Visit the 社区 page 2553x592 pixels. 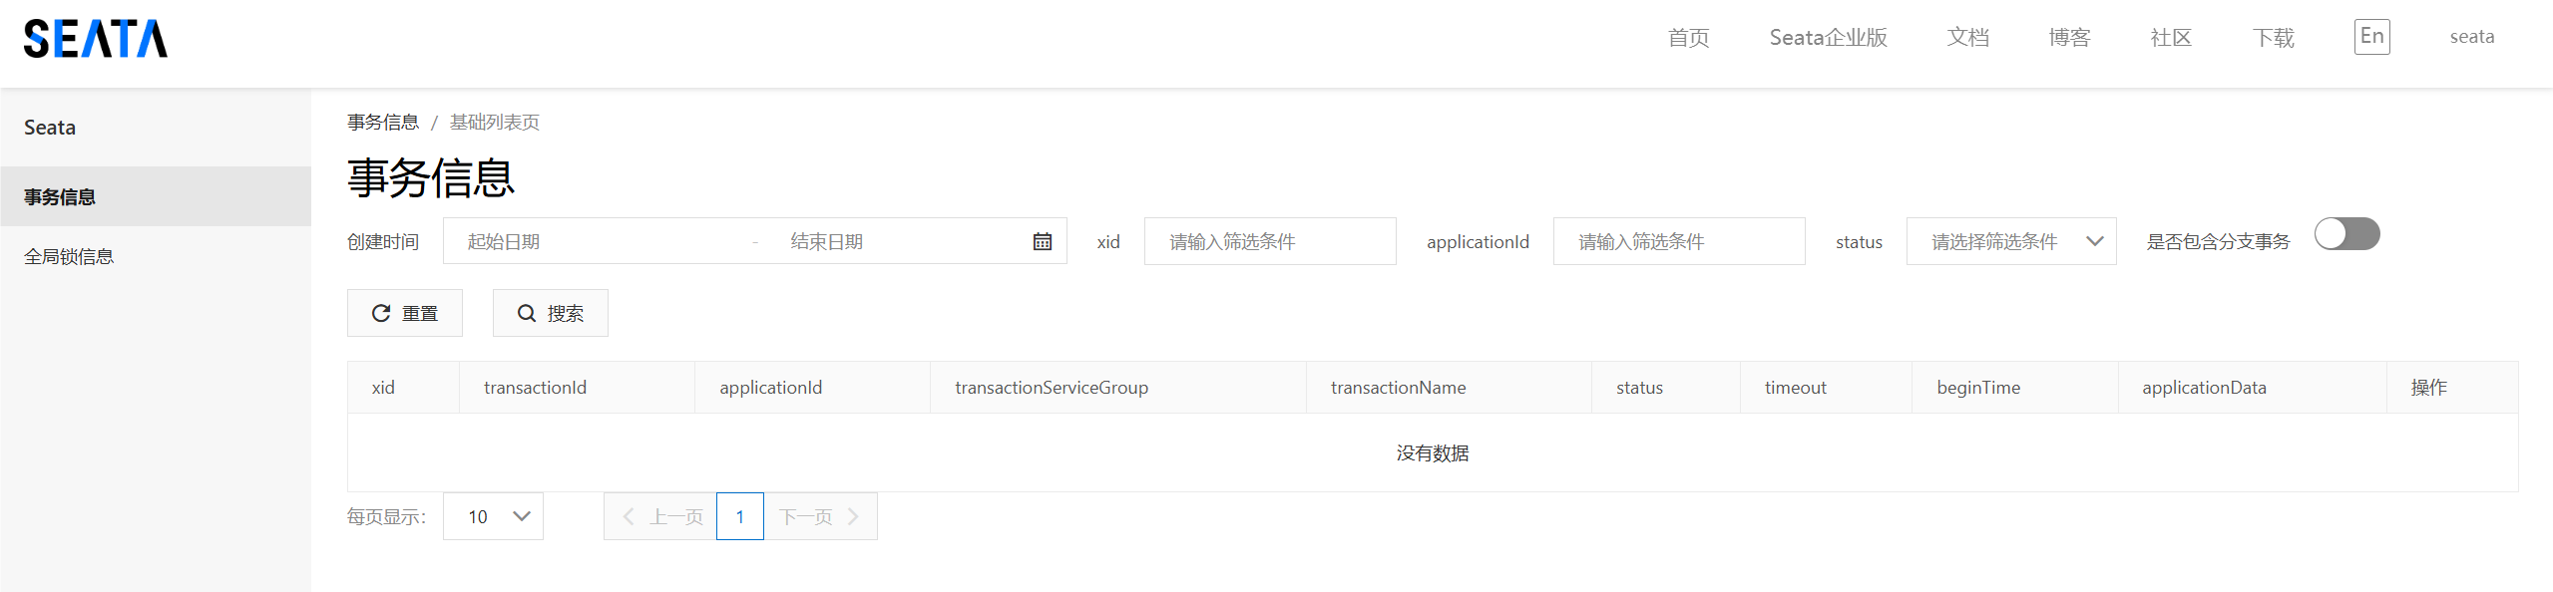pos(2171,38)
